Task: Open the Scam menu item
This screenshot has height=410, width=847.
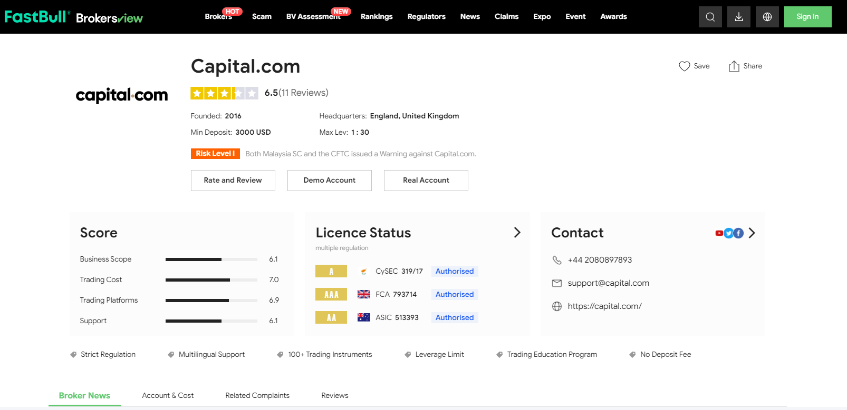Action: 262,16
